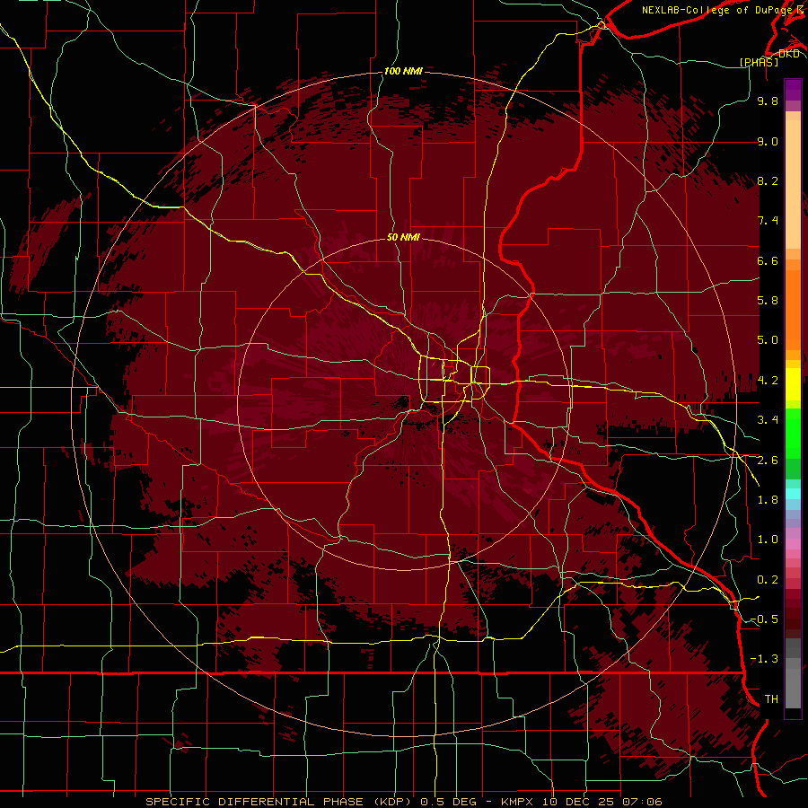This screenshot has height=808, width=808.
Task: Click the 0.2 legend value
Action: tap(768, 580)
